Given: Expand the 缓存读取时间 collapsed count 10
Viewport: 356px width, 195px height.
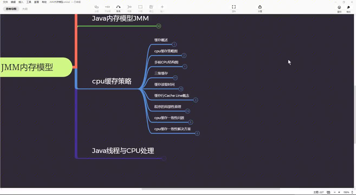Looking at the screenshot, I should [181, 89].
